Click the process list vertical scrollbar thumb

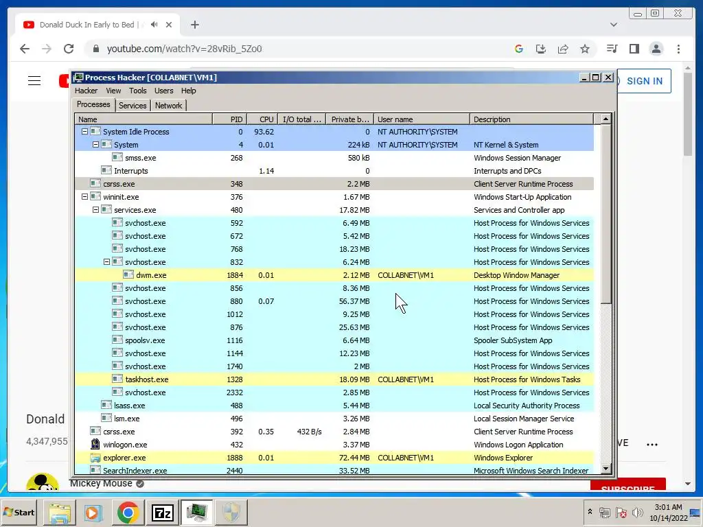606,214
